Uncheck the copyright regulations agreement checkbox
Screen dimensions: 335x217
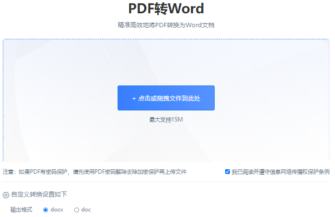click(x=227, y=171)
